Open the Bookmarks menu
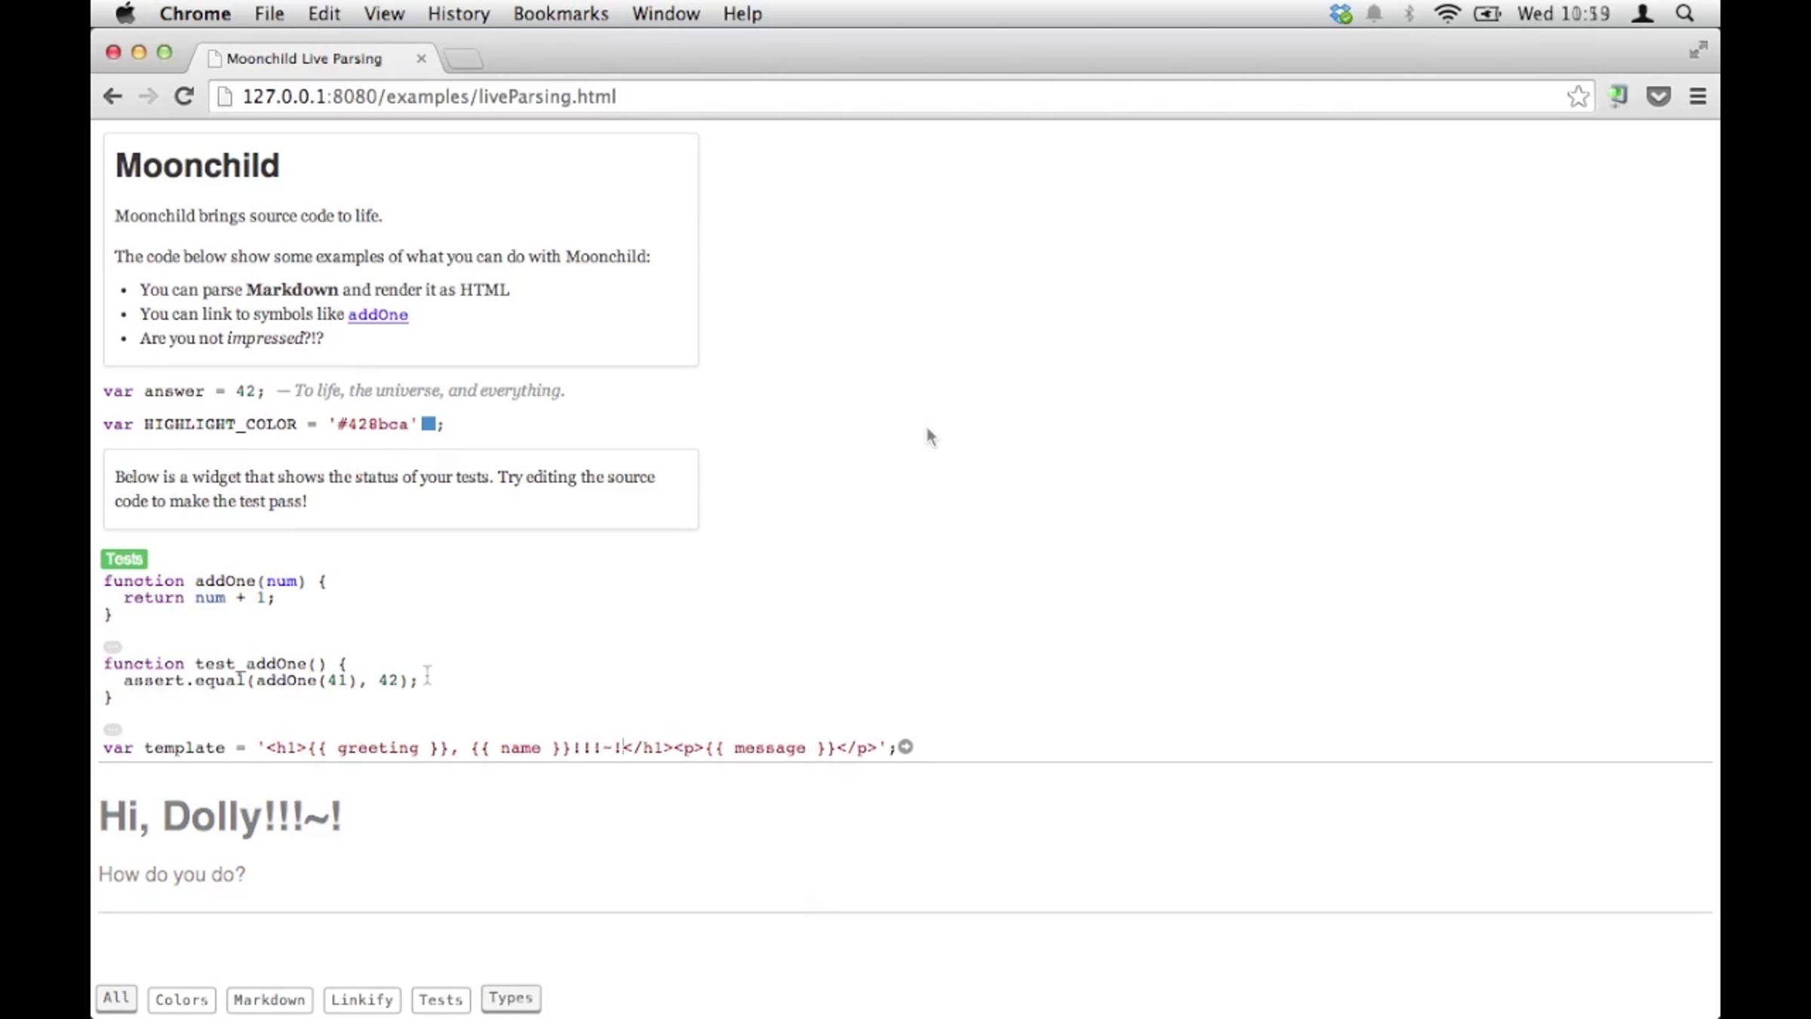1811x1019 pixels. (561, 14)
